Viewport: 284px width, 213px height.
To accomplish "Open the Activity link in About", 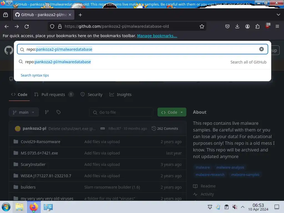I will (203, 194).
